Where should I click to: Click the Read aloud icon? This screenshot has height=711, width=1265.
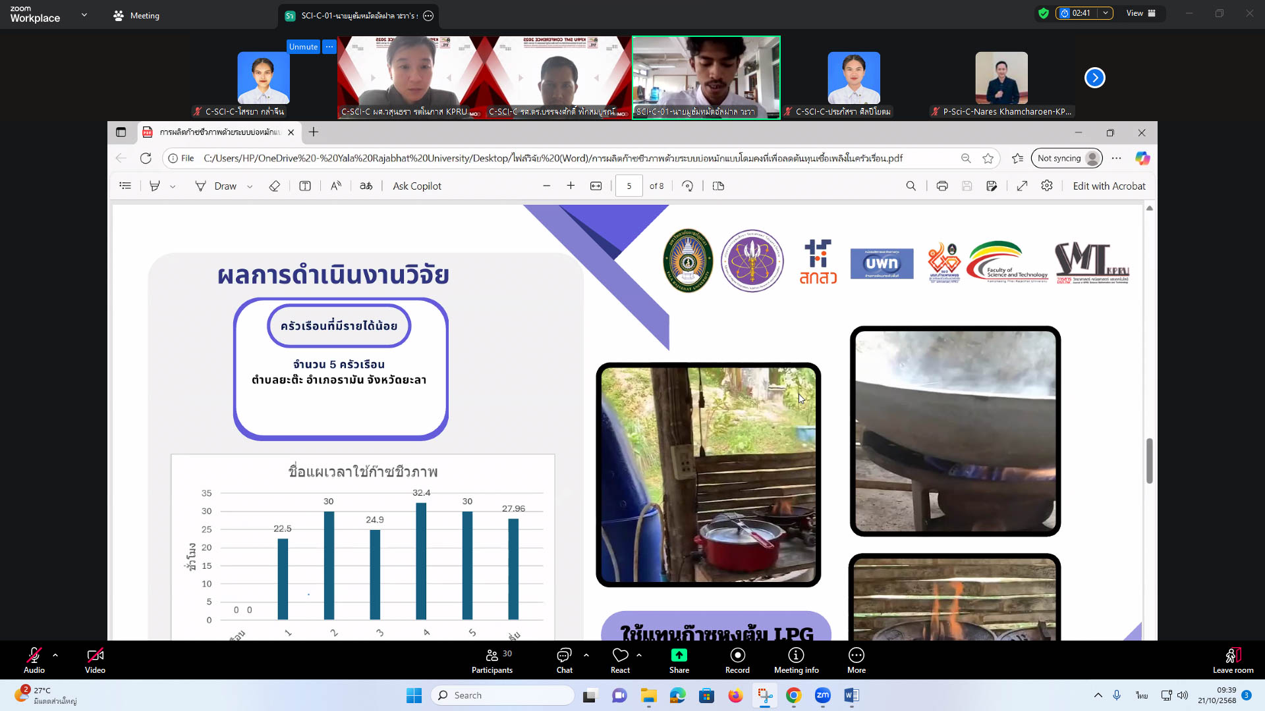336,186
